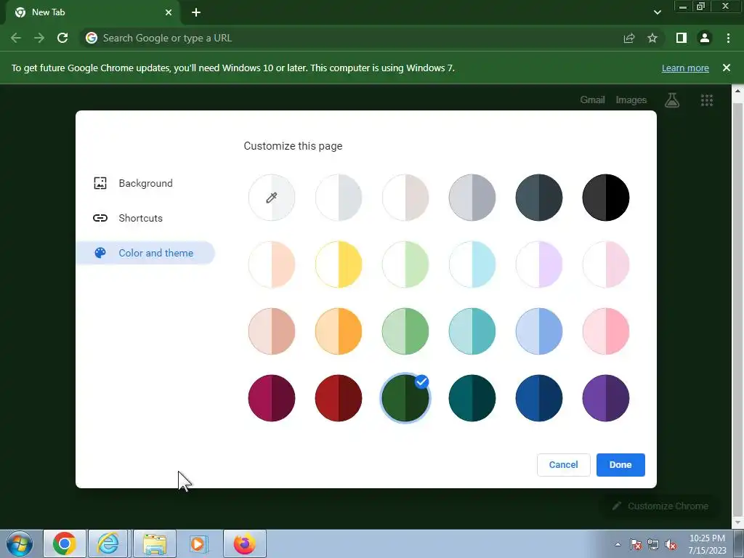
Task: Choose the warm grey color theme
Action: pyautogui.click(x=405, y=198)
